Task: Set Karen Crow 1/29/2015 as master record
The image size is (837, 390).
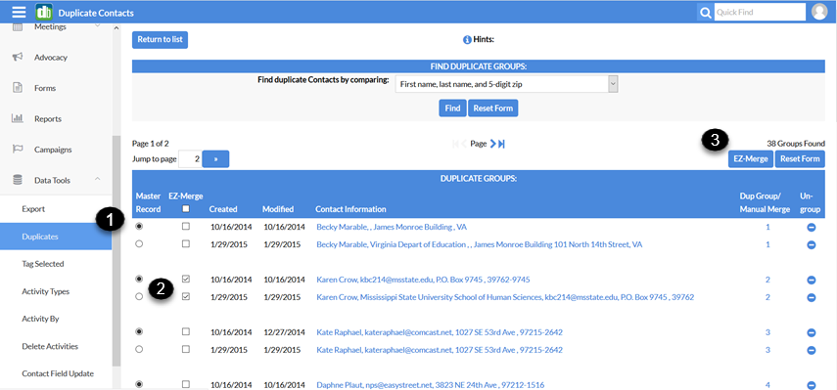Action: coord(139,296)
